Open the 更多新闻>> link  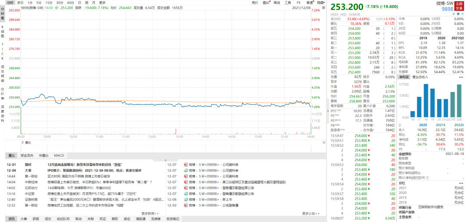150,213
